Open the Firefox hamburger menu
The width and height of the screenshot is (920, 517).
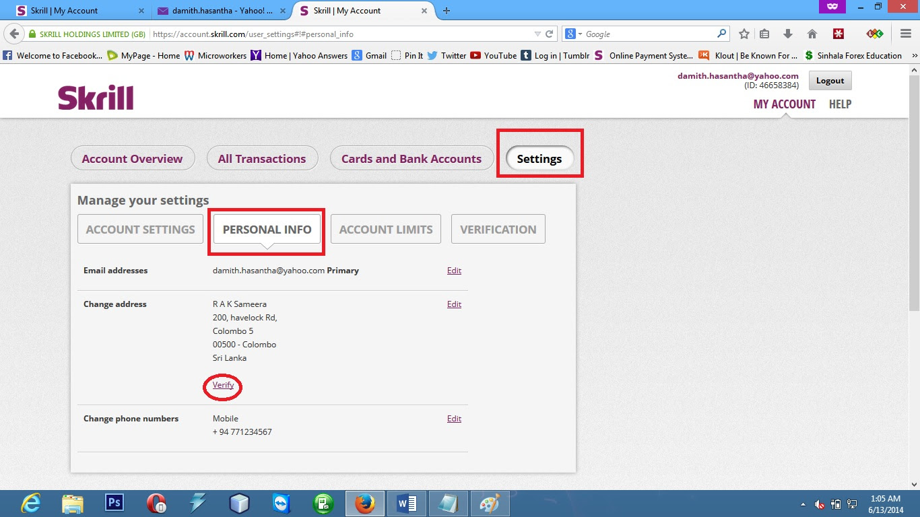[x=906, y=34]
